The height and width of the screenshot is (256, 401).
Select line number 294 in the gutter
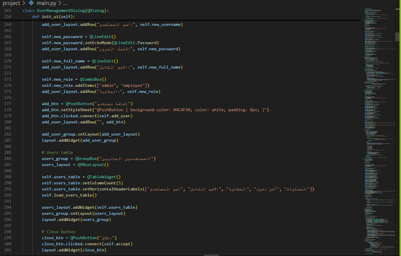pos(8,207)
